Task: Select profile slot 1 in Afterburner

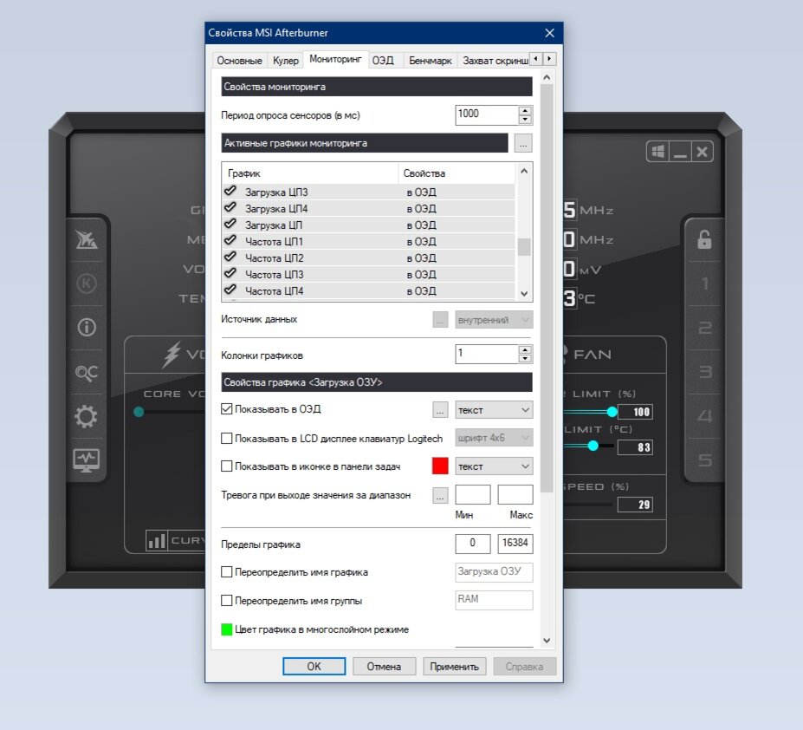Action: [704, 284]
